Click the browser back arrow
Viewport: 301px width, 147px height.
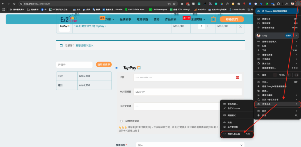(x=3, y=4)
